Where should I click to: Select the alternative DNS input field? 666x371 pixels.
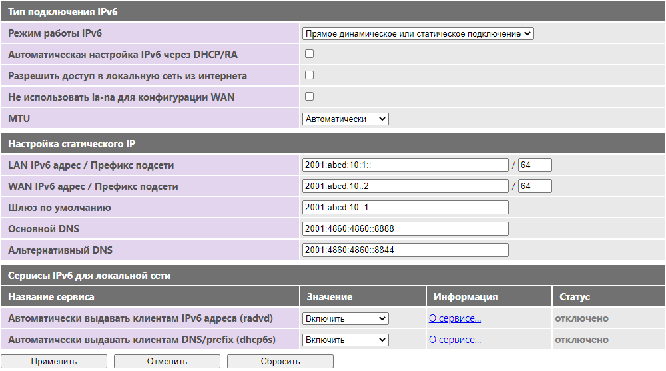point(405,250)
